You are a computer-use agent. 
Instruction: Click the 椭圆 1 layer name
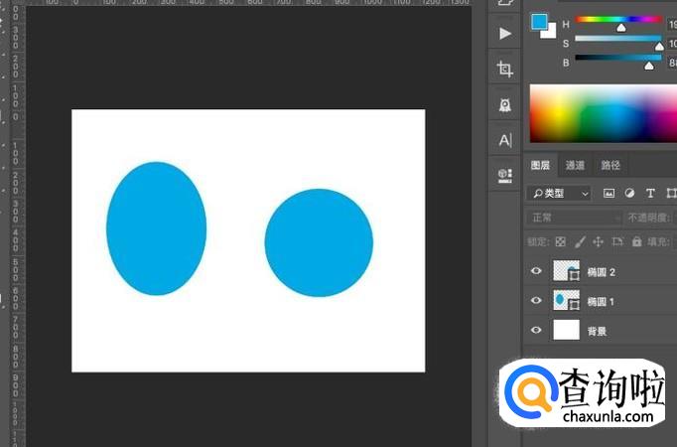coord(601,301)
